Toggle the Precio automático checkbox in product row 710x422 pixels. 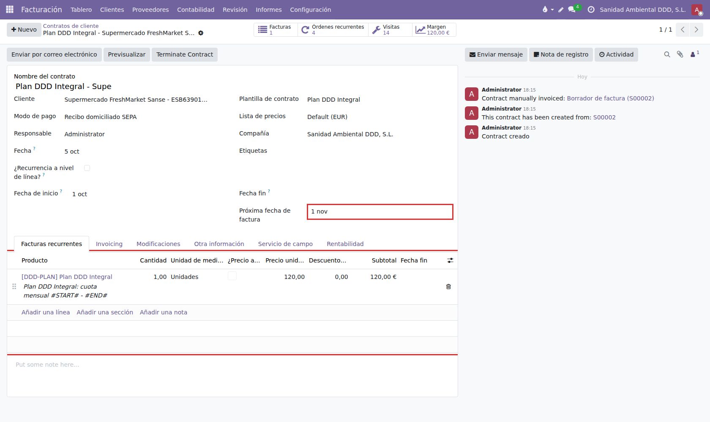point(232,276)
